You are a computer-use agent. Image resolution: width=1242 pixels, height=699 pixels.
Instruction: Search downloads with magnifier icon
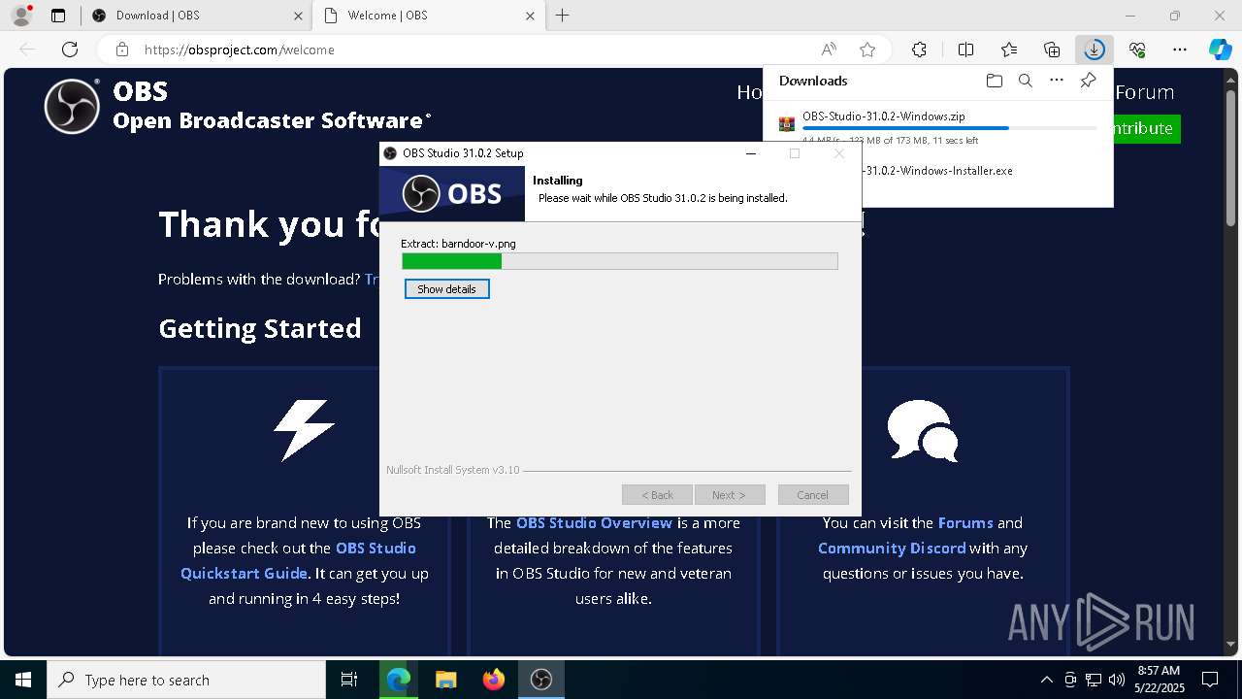click(x=1025, y=81)
